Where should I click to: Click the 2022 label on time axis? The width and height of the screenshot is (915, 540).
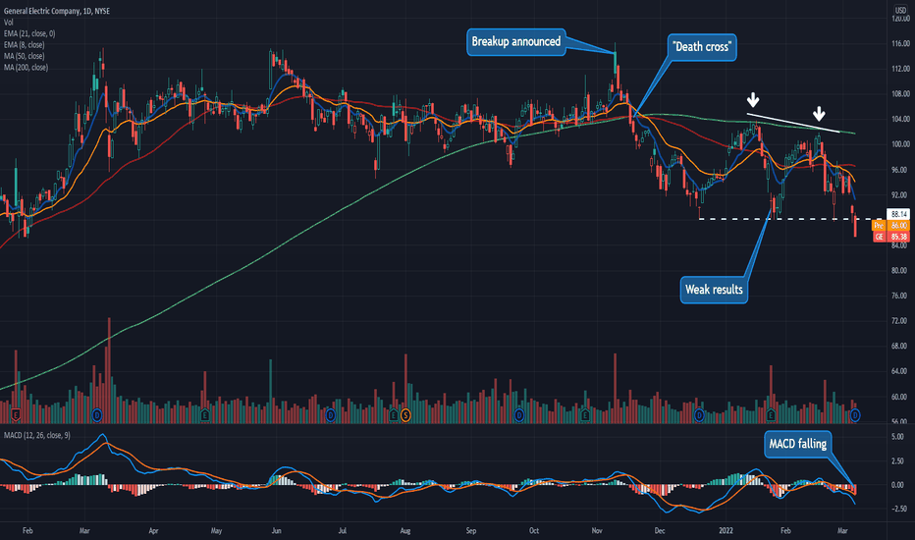pos(726,530)
